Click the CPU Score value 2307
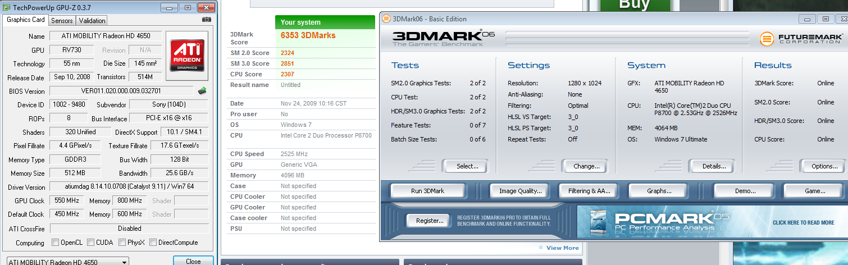This screenshot has width=848, height=265. pos(288,74)
